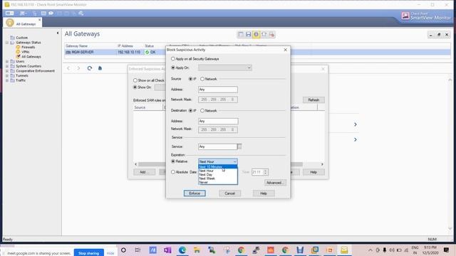Expand the Tunnels tree node
The height and width of the screenshot is (256, 456).
[x=7, y=75]
